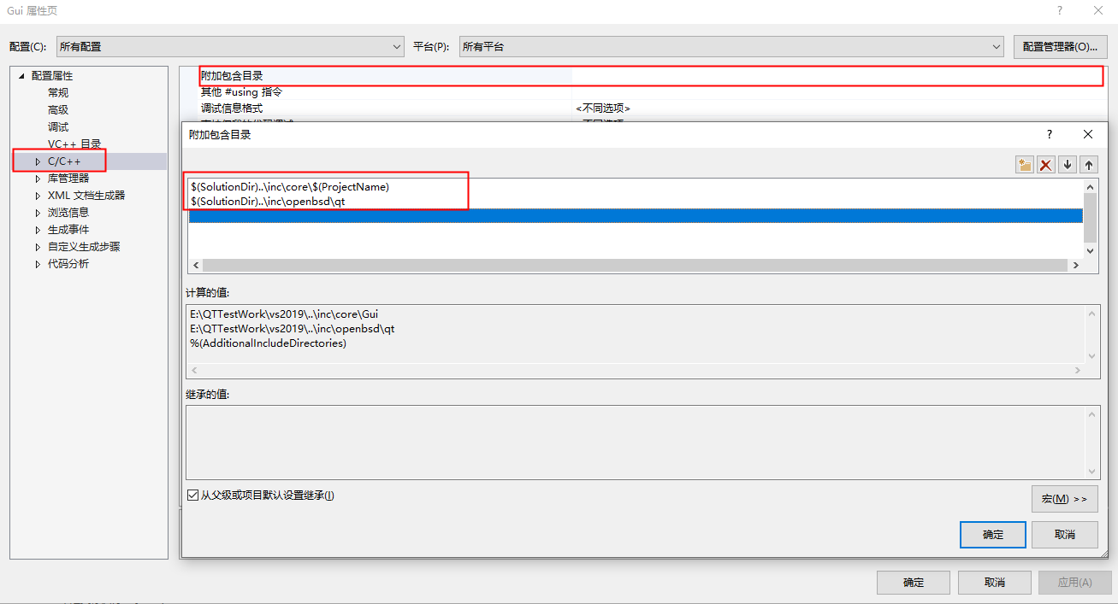Delete the selected include directory line
This screenshot has height=604, width=1118.
coord(1045,165)
